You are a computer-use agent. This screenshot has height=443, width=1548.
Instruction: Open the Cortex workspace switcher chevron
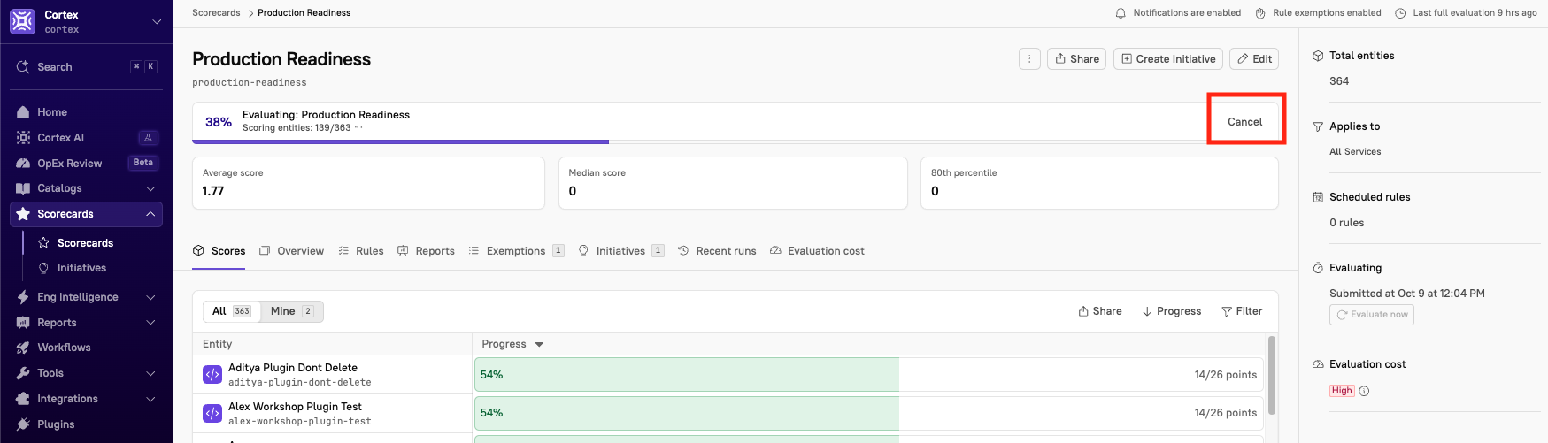coord(157,22)
